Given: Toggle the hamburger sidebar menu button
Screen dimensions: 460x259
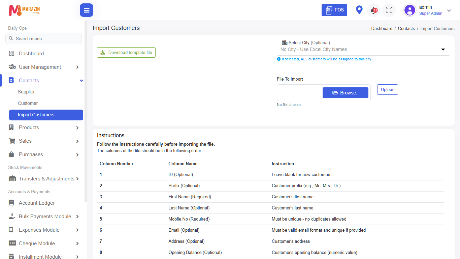Looking at the screenshot, I should [x=87, y=10].
